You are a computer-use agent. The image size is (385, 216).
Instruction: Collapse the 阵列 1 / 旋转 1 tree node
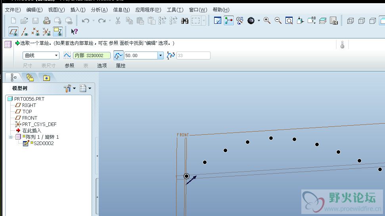(x=11, y=137)
